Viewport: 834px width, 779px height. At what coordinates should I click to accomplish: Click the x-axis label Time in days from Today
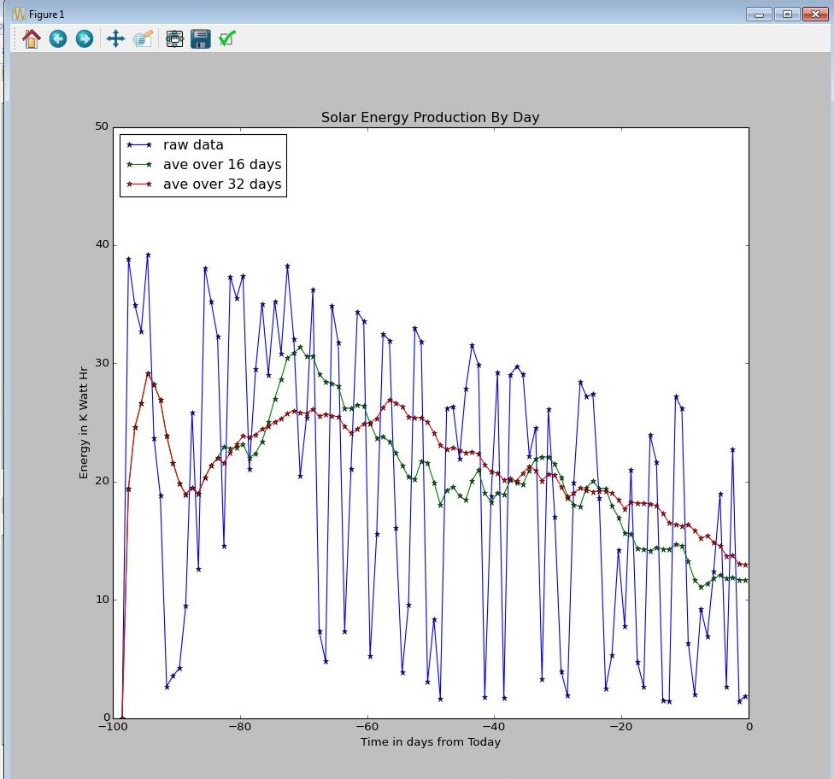coord(431,741)
